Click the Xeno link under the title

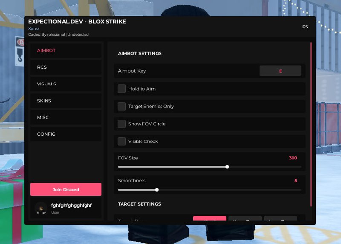(34, 29)
